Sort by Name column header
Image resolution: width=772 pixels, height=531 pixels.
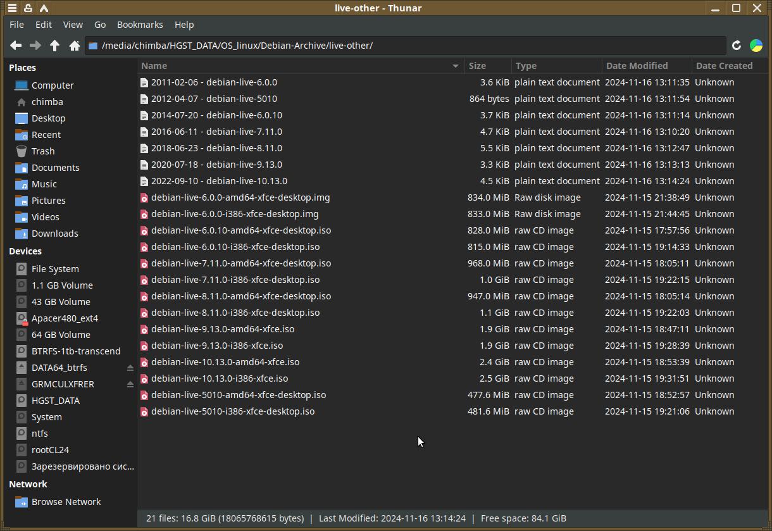click(x=301, y=66)
